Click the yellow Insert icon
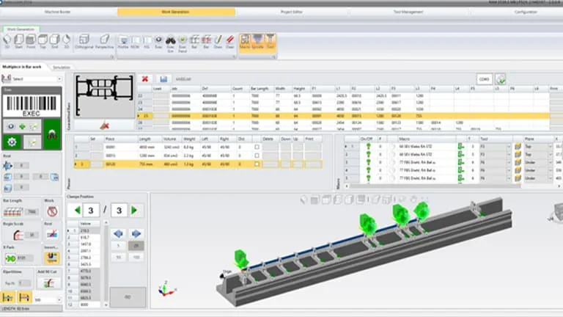The width and height of the screenshot is (563, 317). 52,258
